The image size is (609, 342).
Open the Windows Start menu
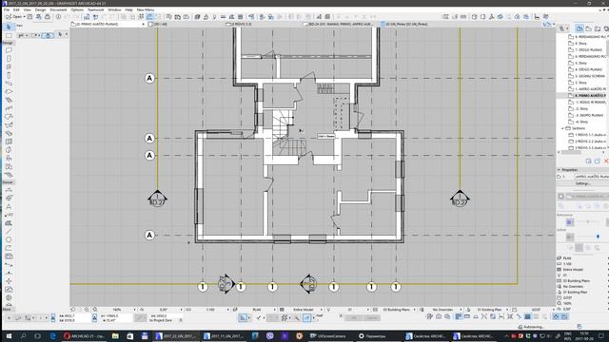9,335
